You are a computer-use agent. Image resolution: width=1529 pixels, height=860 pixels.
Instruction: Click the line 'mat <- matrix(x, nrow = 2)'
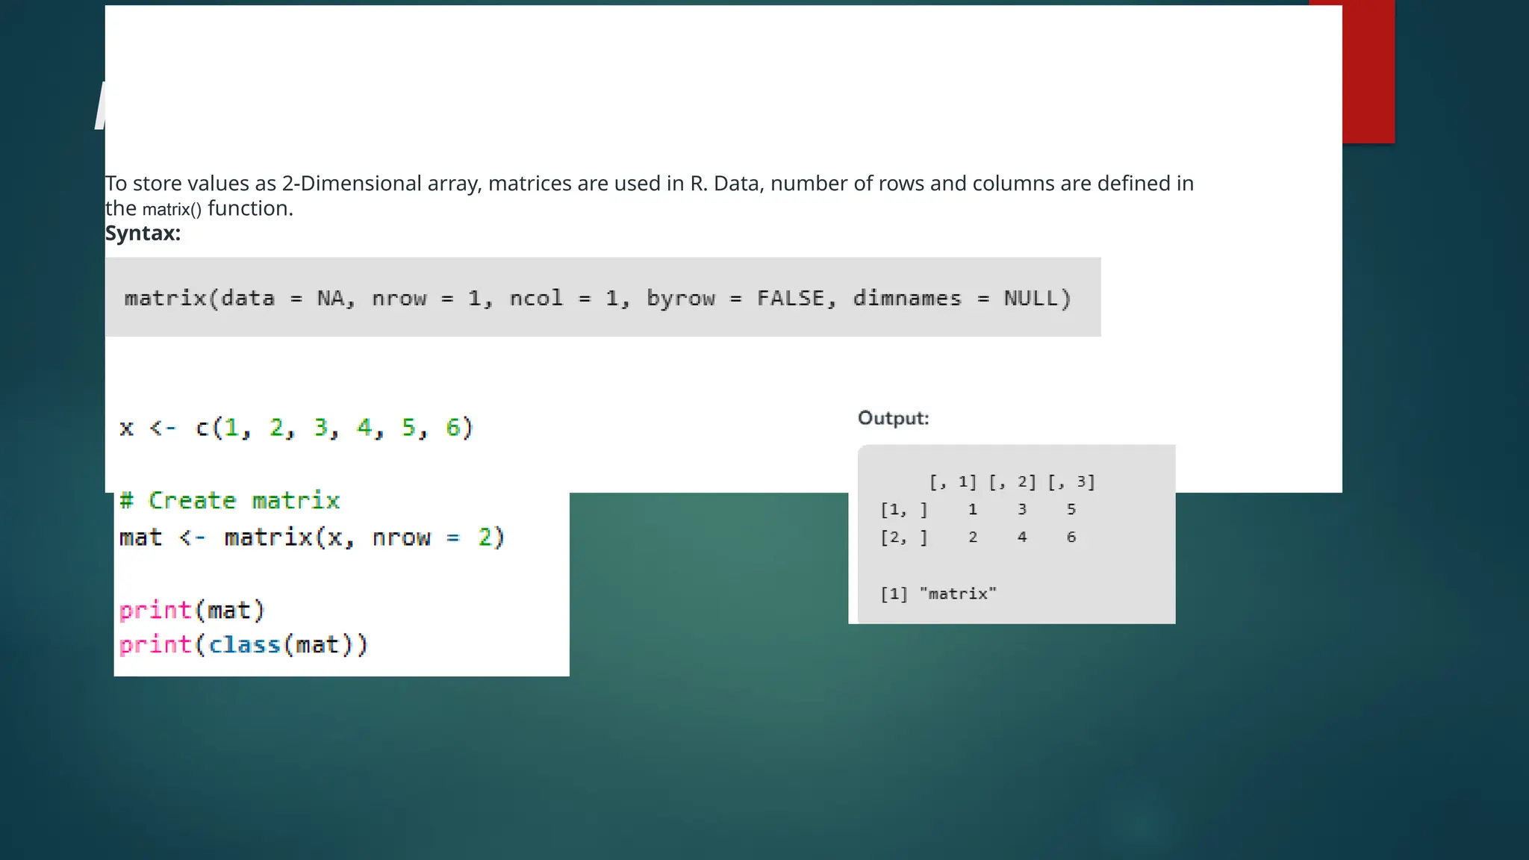312,537
